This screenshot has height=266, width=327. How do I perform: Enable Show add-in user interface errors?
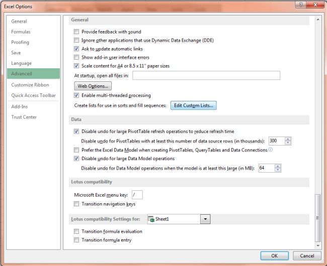[76, 57]
